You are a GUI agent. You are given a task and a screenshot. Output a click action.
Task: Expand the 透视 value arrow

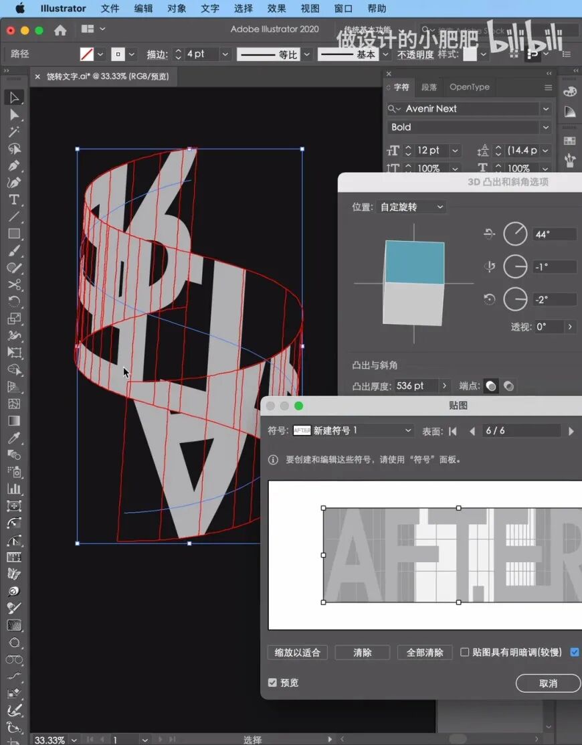point(570,327)
